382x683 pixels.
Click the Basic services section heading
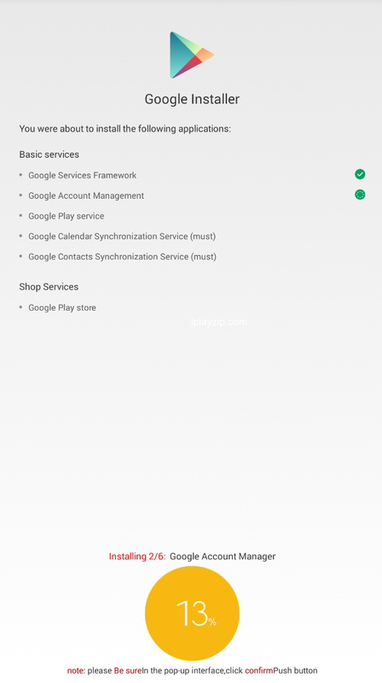(x=49, y=155)
